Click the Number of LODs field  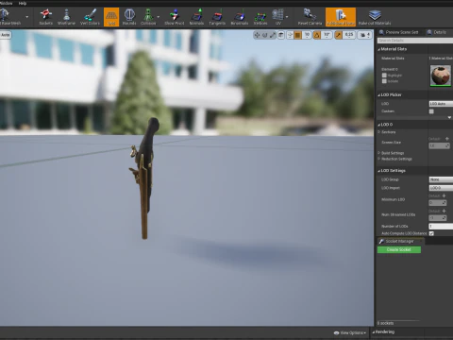click(441, 227)
